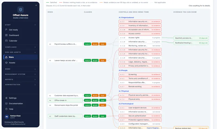The image size is (217, 129).
Task: Open control A.6.1 Screening
Action: pyautogui.click(x=140, y=74)
